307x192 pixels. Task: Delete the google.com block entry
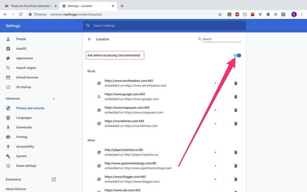pyautogui.click(x=236, y=97)
